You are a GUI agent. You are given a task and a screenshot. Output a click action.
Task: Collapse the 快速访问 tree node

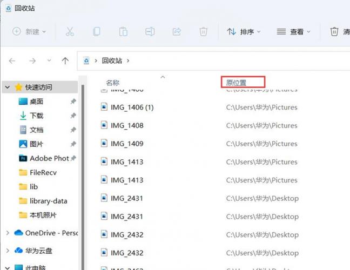click(x=8, y=87)
